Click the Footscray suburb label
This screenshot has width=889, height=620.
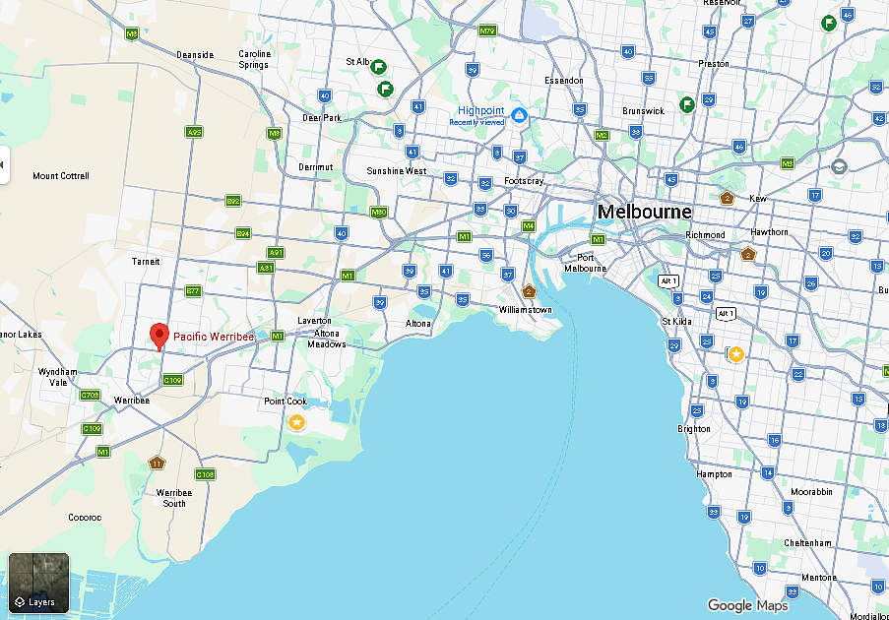(524, 181)
